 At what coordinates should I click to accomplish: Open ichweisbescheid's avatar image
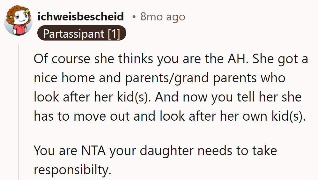tap(18, 20)
